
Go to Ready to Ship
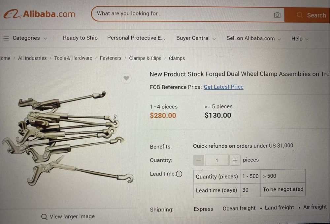80,38
